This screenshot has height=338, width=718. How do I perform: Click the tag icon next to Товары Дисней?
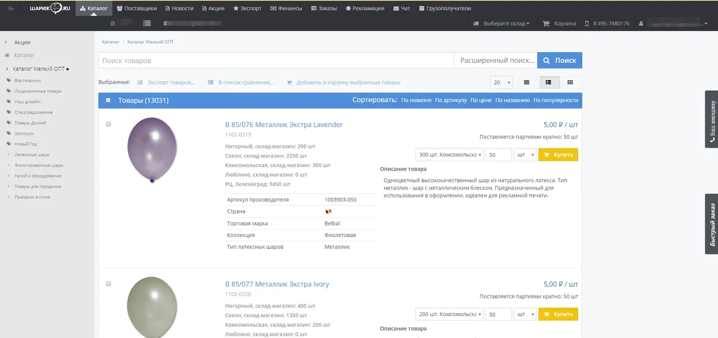click(9, 123)
